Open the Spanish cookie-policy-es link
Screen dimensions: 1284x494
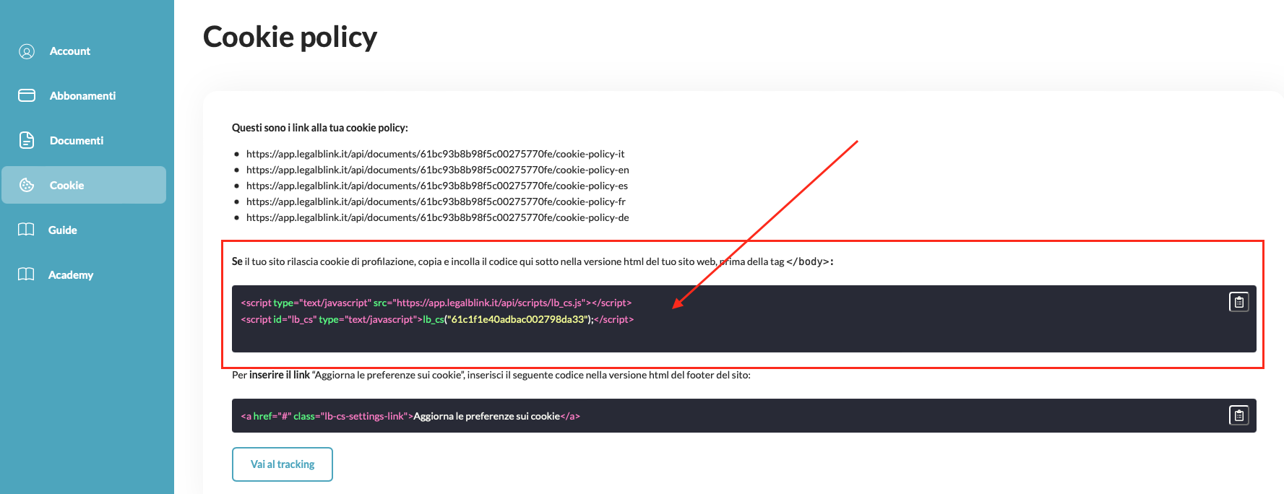tap(436, 186)
